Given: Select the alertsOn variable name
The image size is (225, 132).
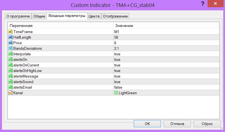Looking at the screenshot, I should (x=20, y=59).
